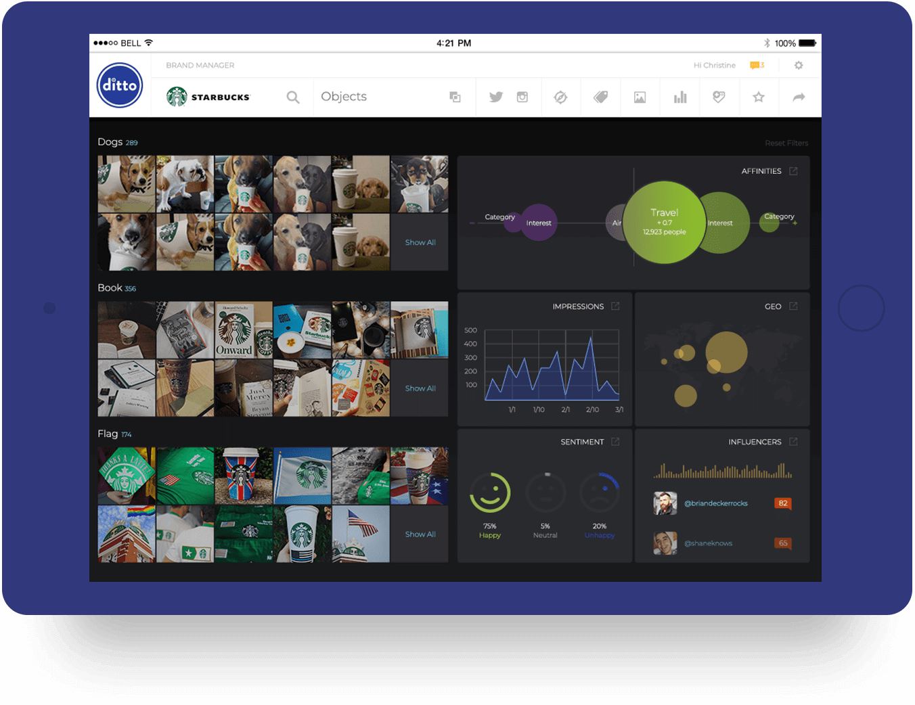Select the Neutral face
The width and height of the screenshot is (915, 705).
tap(545, 493)
